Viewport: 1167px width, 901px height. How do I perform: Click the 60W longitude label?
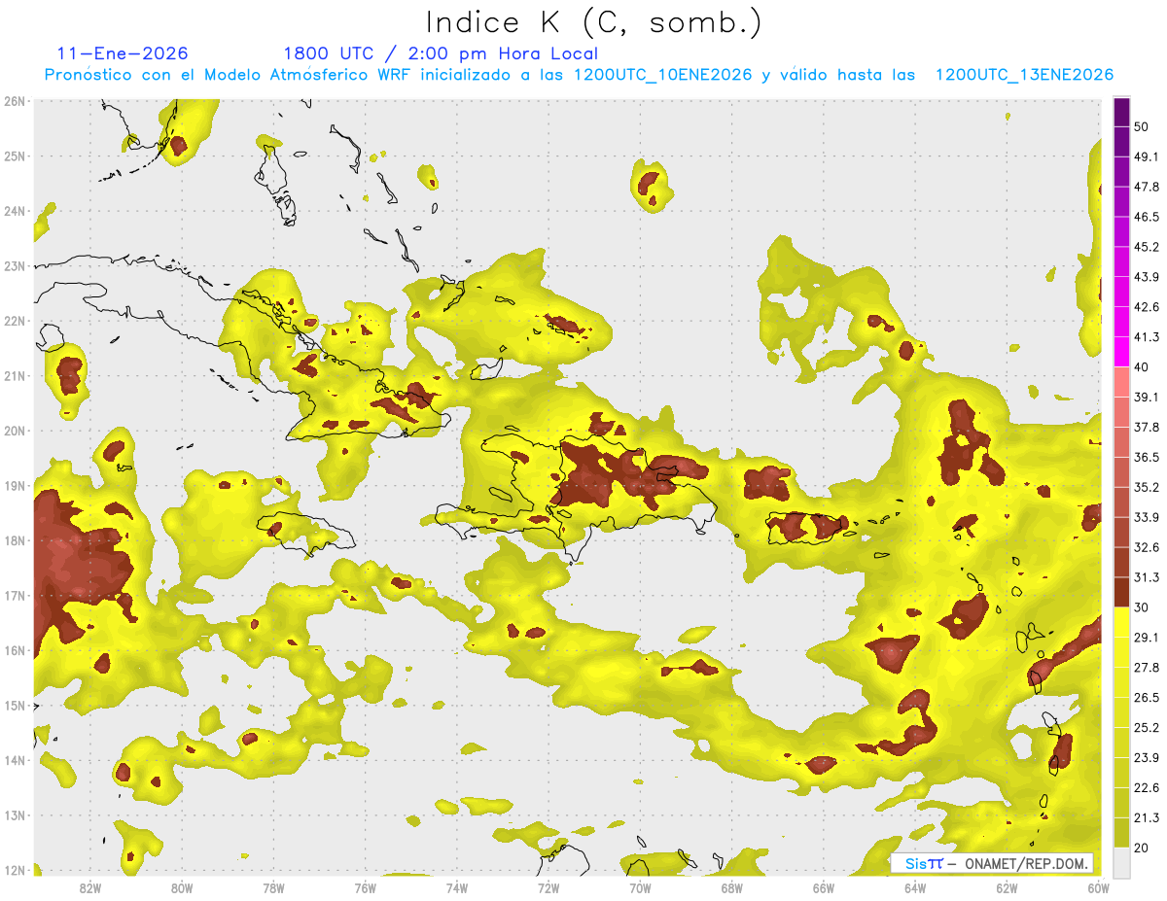[x=1098, y=888]
